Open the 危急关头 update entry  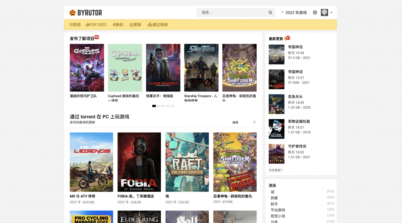pos(301,104)
